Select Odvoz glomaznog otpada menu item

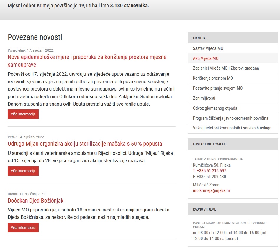(215, 108)
